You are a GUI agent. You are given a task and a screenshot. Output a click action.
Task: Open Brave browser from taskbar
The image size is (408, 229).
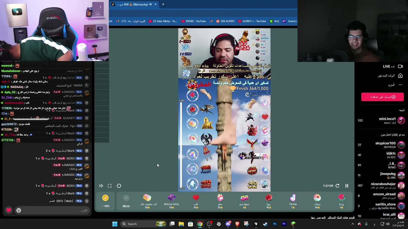tap(237, 224)
